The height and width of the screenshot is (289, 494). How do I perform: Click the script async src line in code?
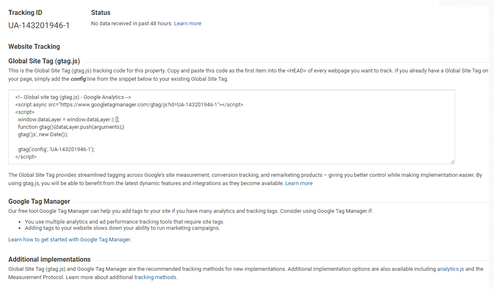point(129,105)
